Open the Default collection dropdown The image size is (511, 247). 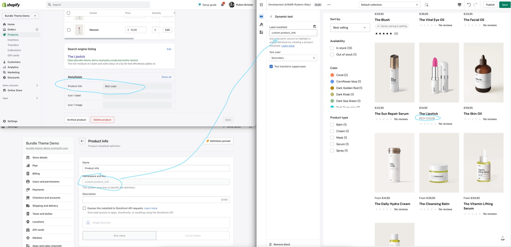point(389,5)
